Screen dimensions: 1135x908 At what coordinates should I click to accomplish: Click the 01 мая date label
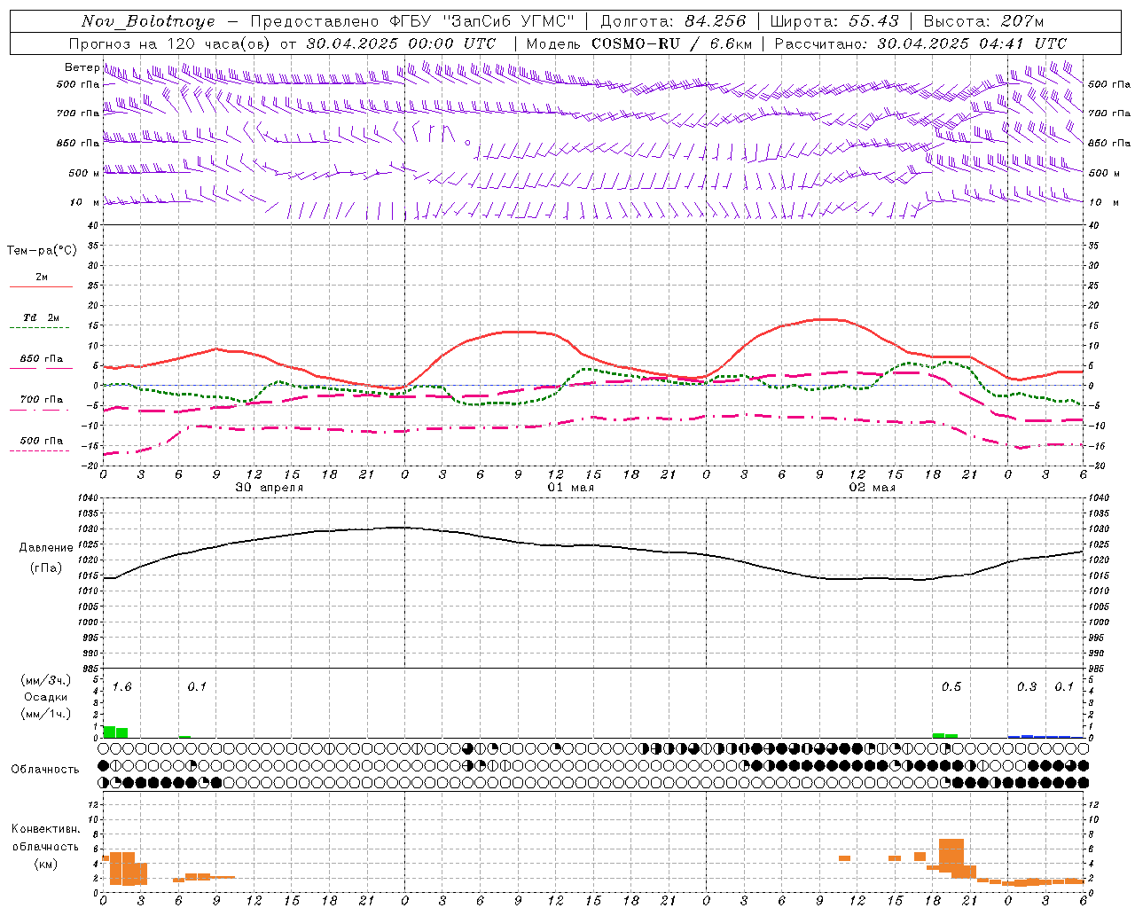(x=570, y=487)
